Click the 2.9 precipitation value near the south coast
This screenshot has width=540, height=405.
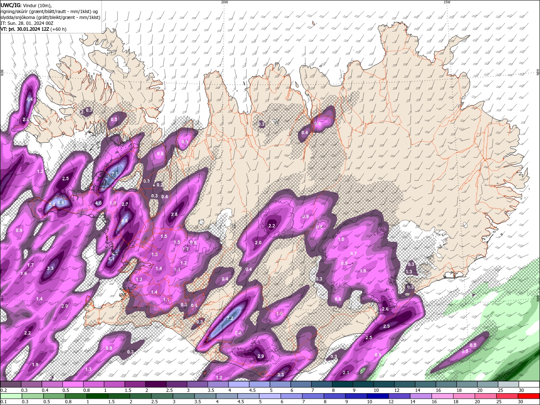[260, 356]
